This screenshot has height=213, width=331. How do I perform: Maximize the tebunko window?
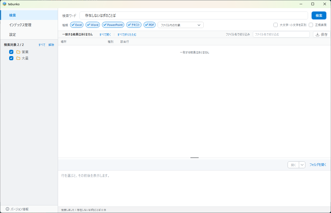[x=313, y=4]
